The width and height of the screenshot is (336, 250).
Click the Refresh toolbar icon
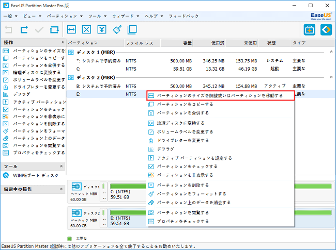tap(54, 30)
